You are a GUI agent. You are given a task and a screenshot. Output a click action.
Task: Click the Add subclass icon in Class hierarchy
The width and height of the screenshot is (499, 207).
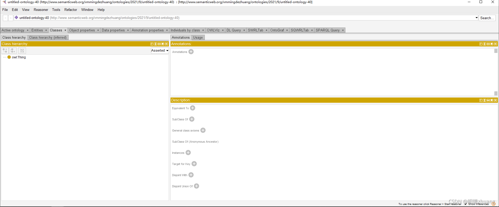(5, 51)
